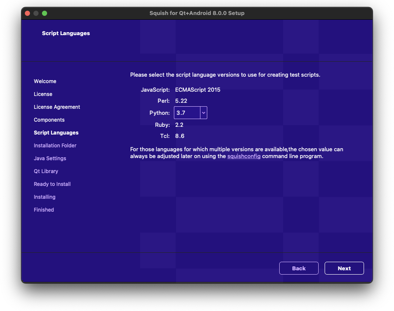Open the Ready to Install step
This screenshot has height=311, width=394.
52,184
